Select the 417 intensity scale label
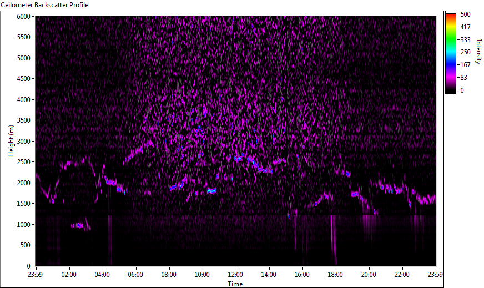Image resolution: width=484 pixels, height=288 pixels. (465, 27)
